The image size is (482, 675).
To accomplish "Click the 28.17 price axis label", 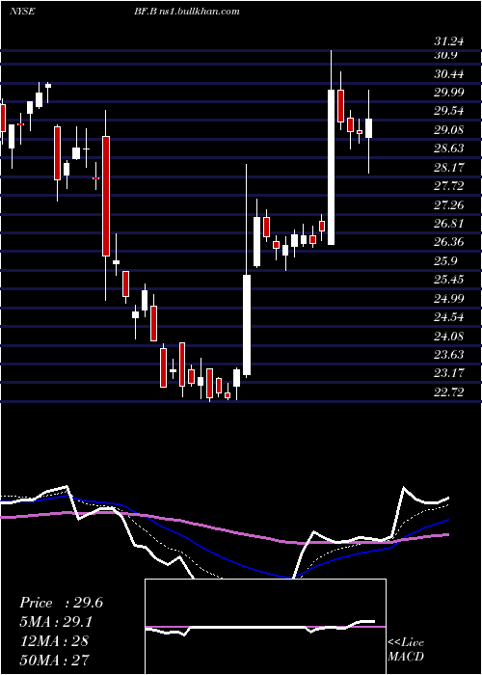I will (x=448, y=168).
